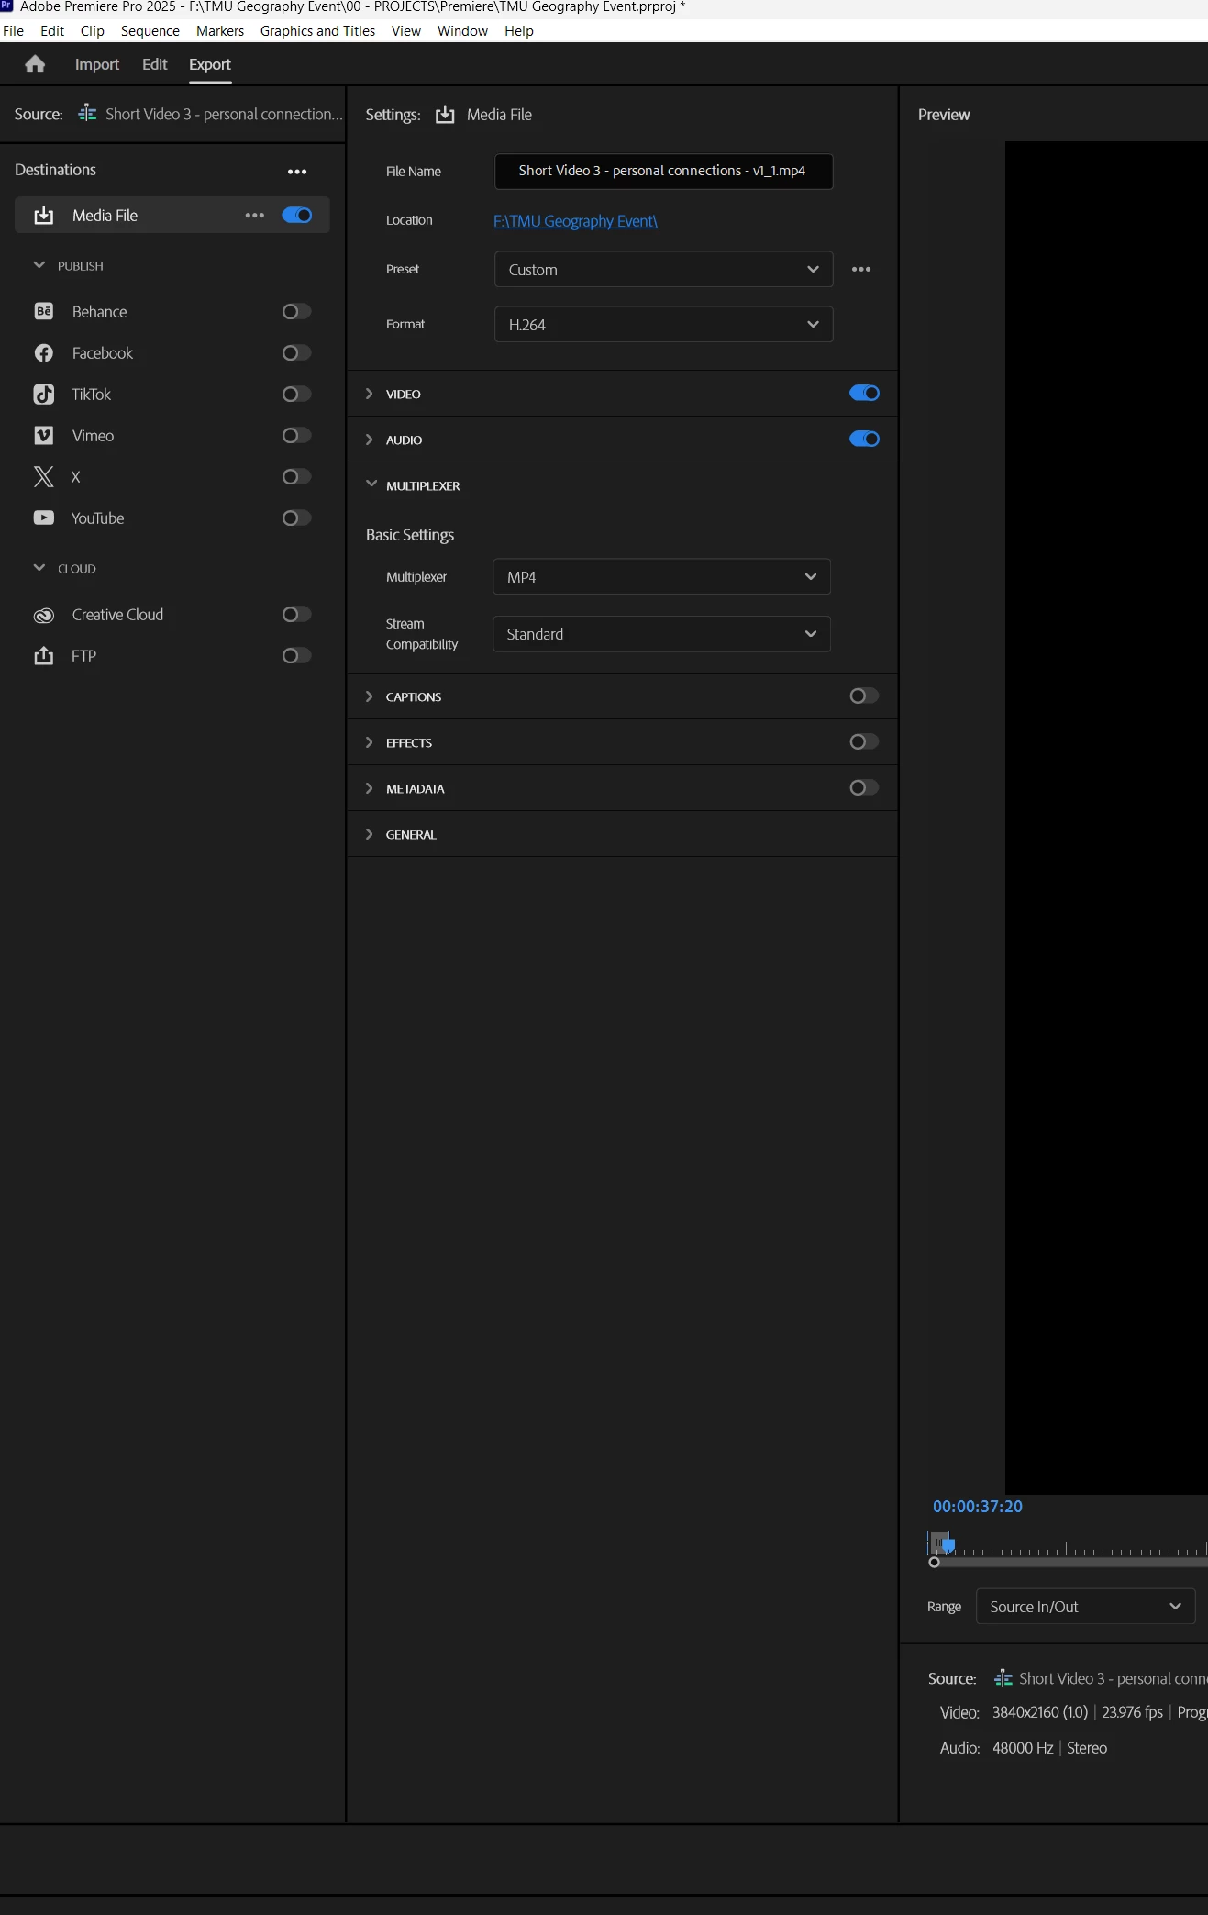Screen dimensions: 1208x1915
Task: Enable CAPTIONS toggle
Action: (864, 696)
